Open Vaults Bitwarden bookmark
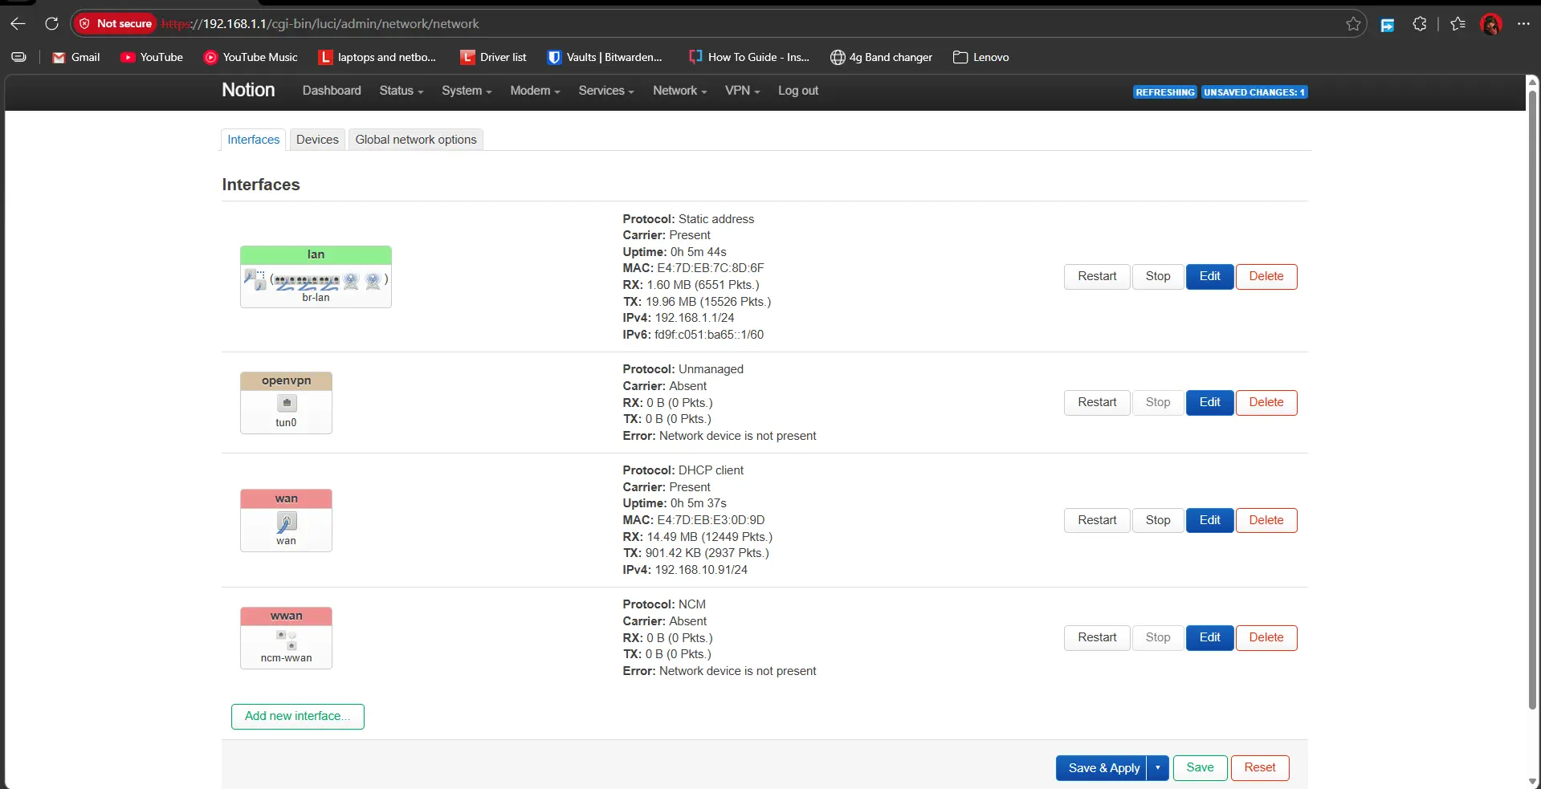The width and height of the screenshot is (1541, 789). coord(605,57)
